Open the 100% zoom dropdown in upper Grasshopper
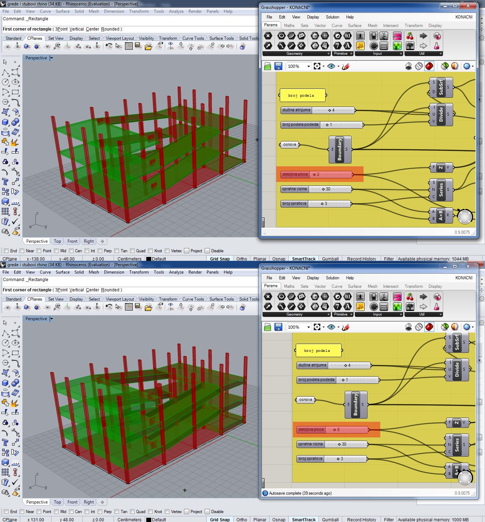Image resolution: width=485 pixels, height=522 pixels. click(309, 66)
